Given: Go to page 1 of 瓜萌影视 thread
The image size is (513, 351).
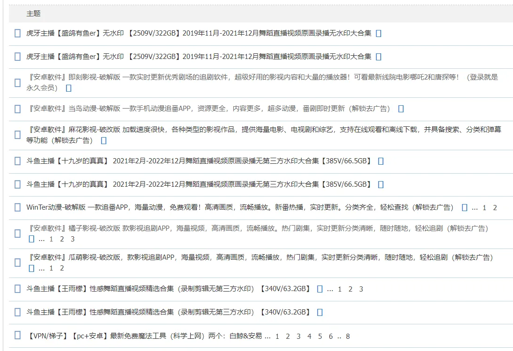Looking at the screenshot, I should [x=51, y=269].
